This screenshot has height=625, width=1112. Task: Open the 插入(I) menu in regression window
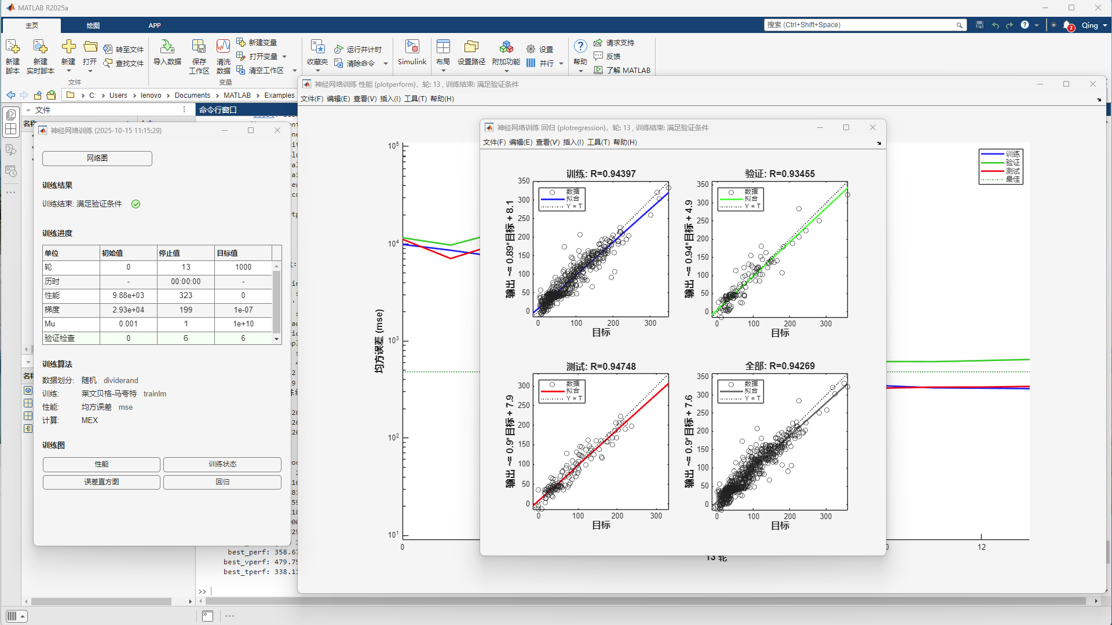pyautogui.click(x=573, y=142)
